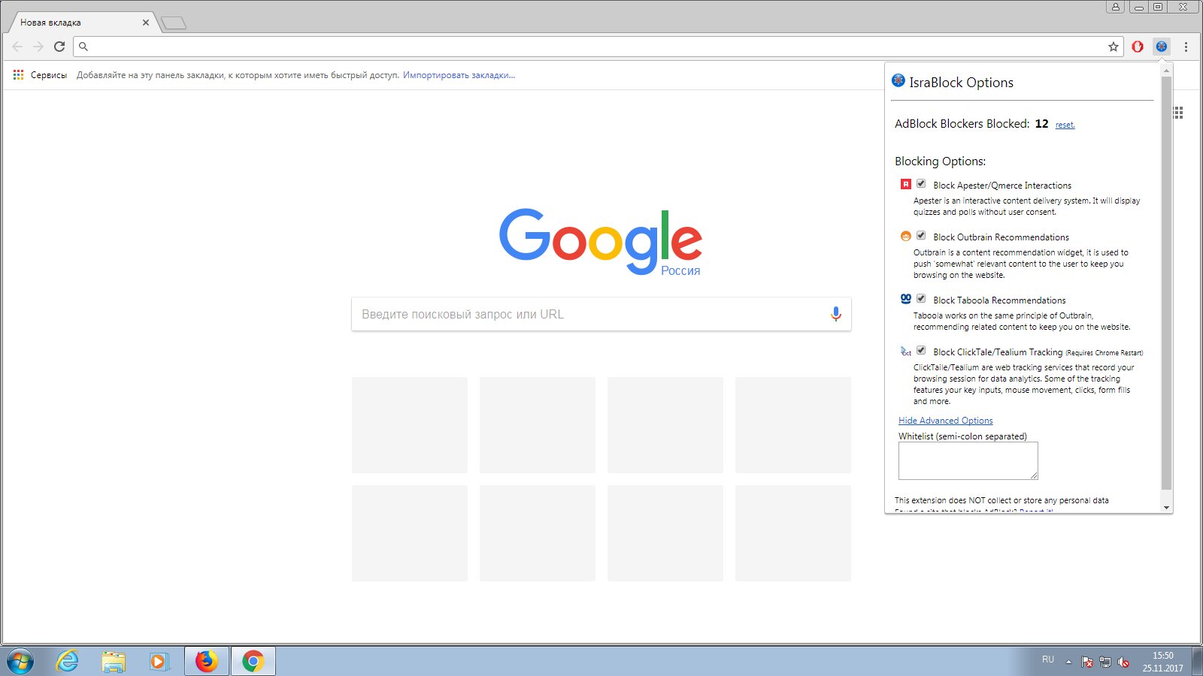1203x676 pixels.
Task: Click the 'Block Taboola Recommendations' label
Action: click(999, 300)
